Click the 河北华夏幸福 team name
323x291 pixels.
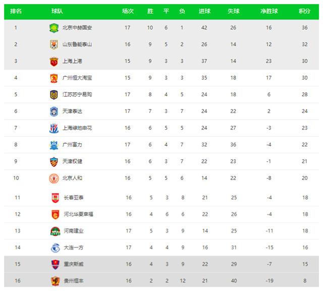pos(79,214)
